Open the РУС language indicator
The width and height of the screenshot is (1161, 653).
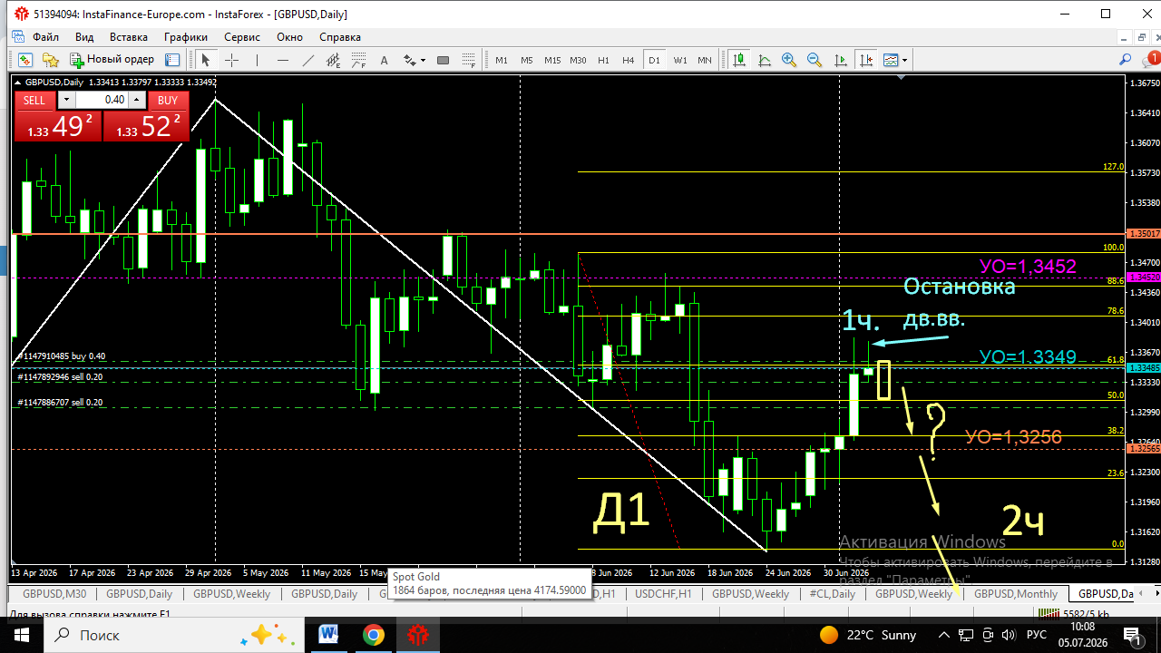click(1037, 635)
